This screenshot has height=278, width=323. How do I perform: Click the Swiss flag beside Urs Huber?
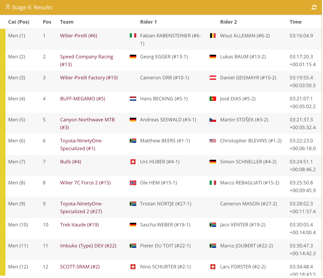133,162
